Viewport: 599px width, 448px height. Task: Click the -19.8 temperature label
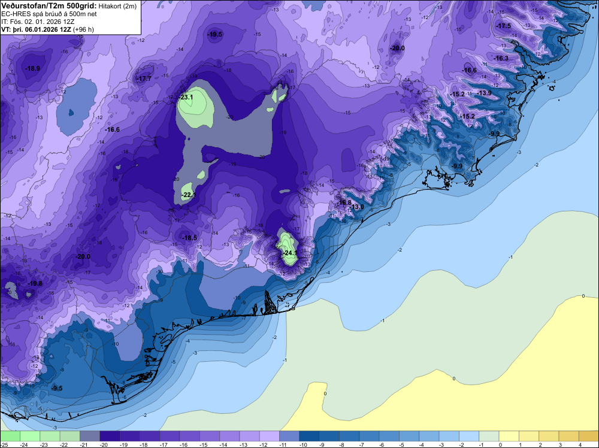click(36, 283)
